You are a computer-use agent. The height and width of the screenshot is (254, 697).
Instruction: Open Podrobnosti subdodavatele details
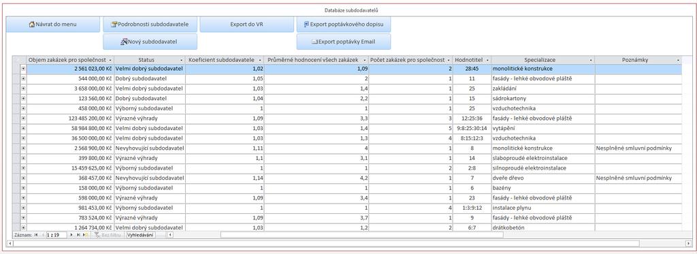click(150, 25)
